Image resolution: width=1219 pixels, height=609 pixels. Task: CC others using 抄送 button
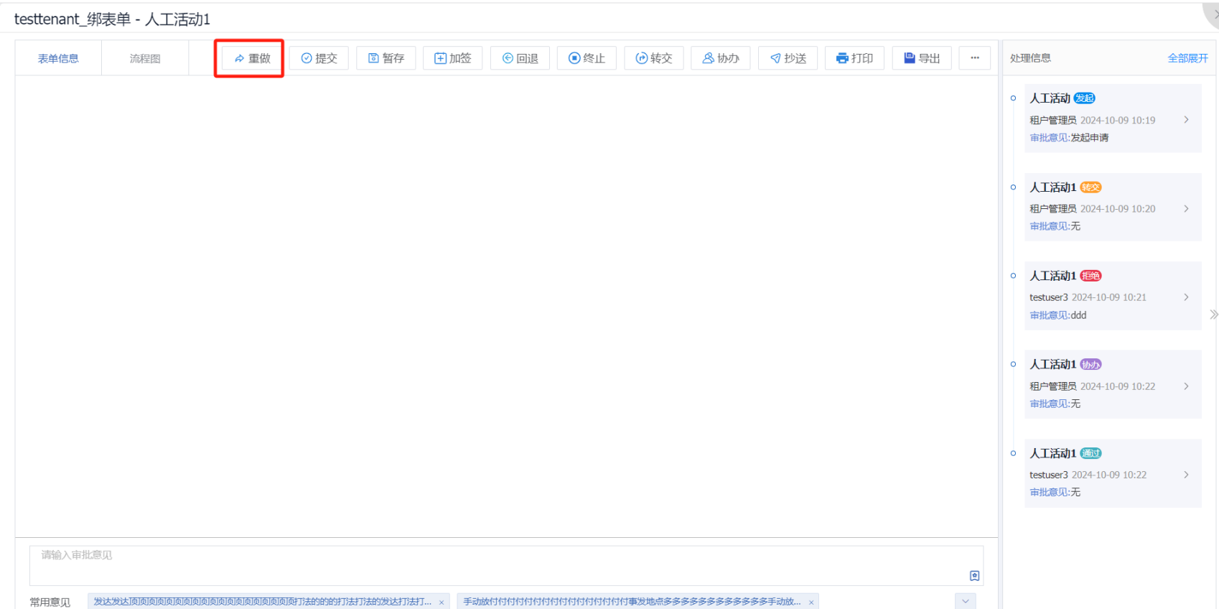788,58
